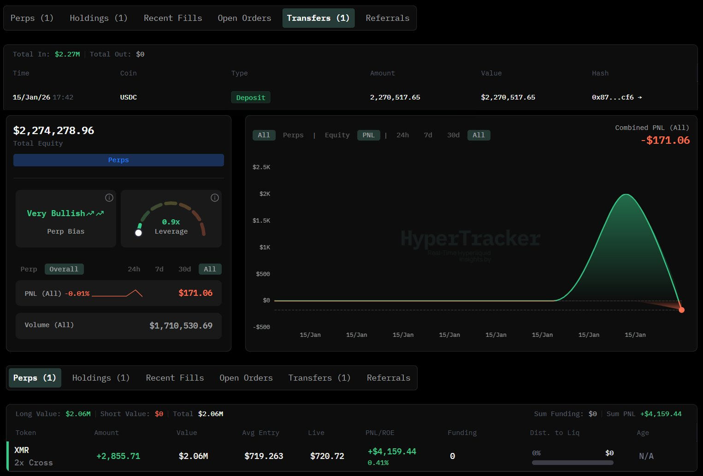Click the Deposit type badge
This screenshot has width=703, height=476.
point(251,97)
